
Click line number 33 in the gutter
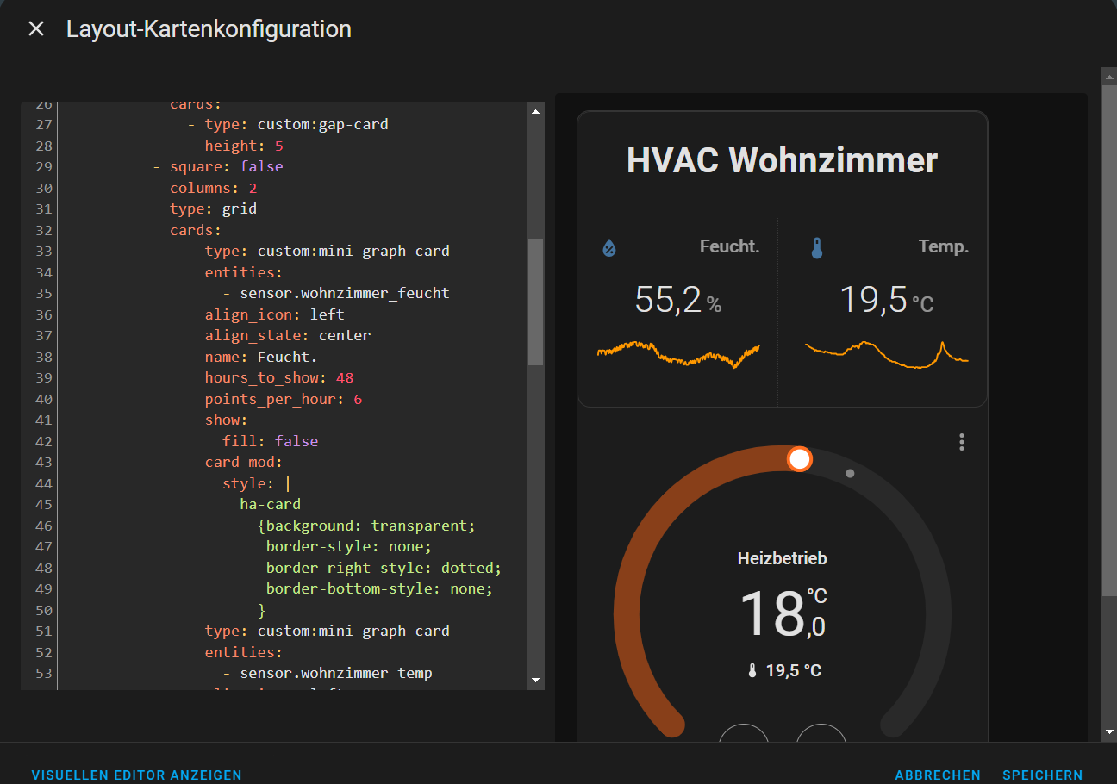click(44, 251)
